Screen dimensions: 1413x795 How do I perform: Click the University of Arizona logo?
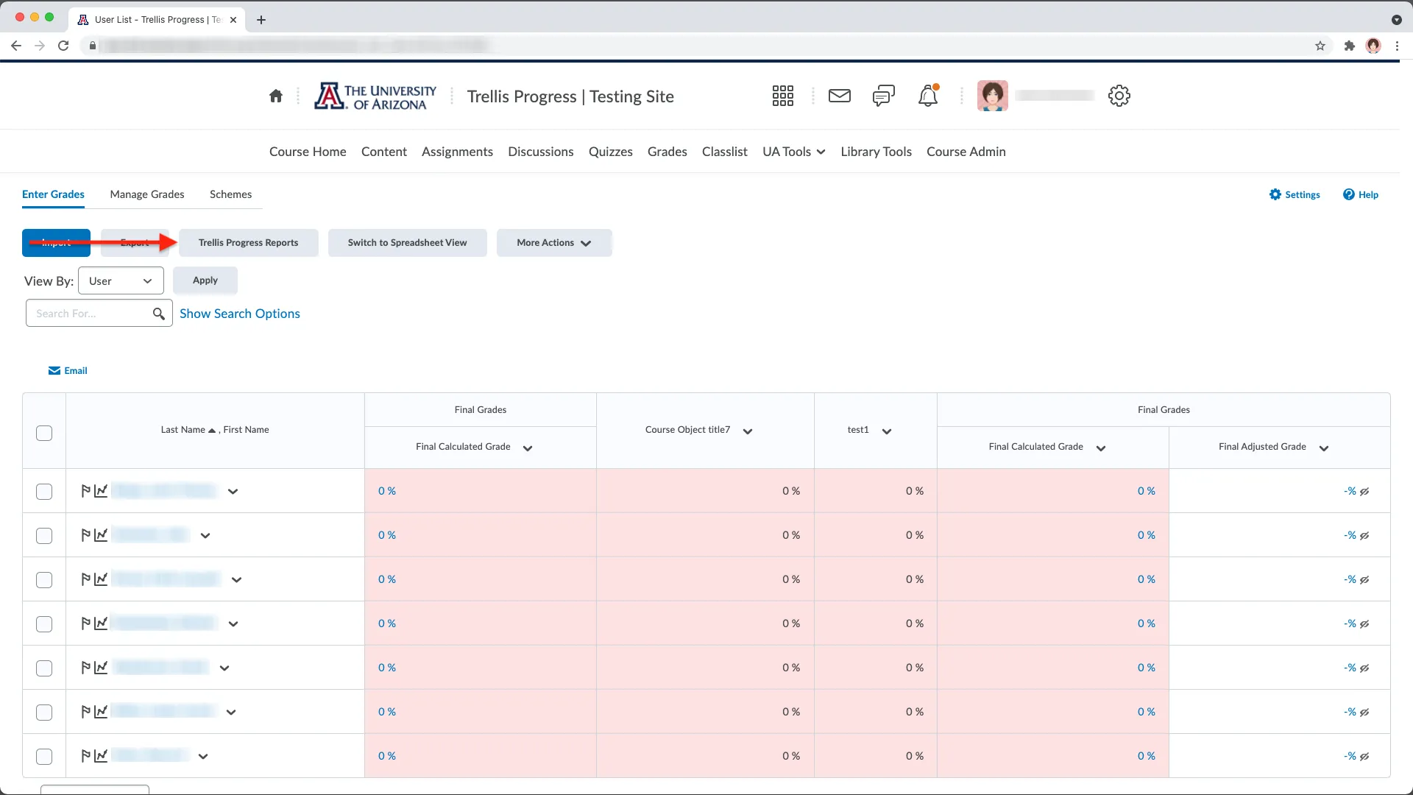coord(375,96)
